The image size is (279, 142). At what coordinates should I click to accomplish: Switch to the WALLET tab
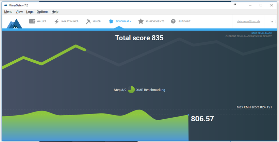point(42,21)
